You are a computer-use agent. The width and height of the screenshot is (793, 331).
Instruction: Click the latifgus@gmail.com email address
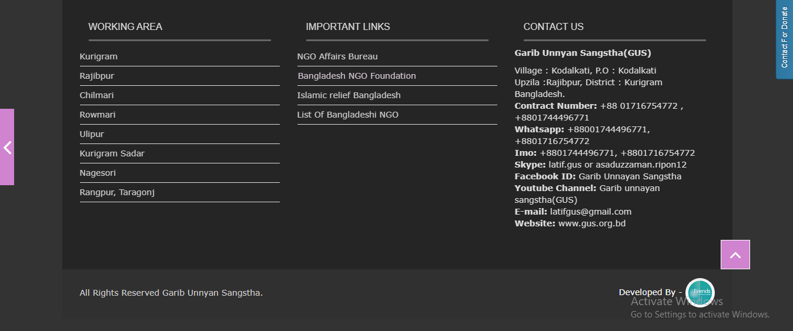[x=590, y=212]
